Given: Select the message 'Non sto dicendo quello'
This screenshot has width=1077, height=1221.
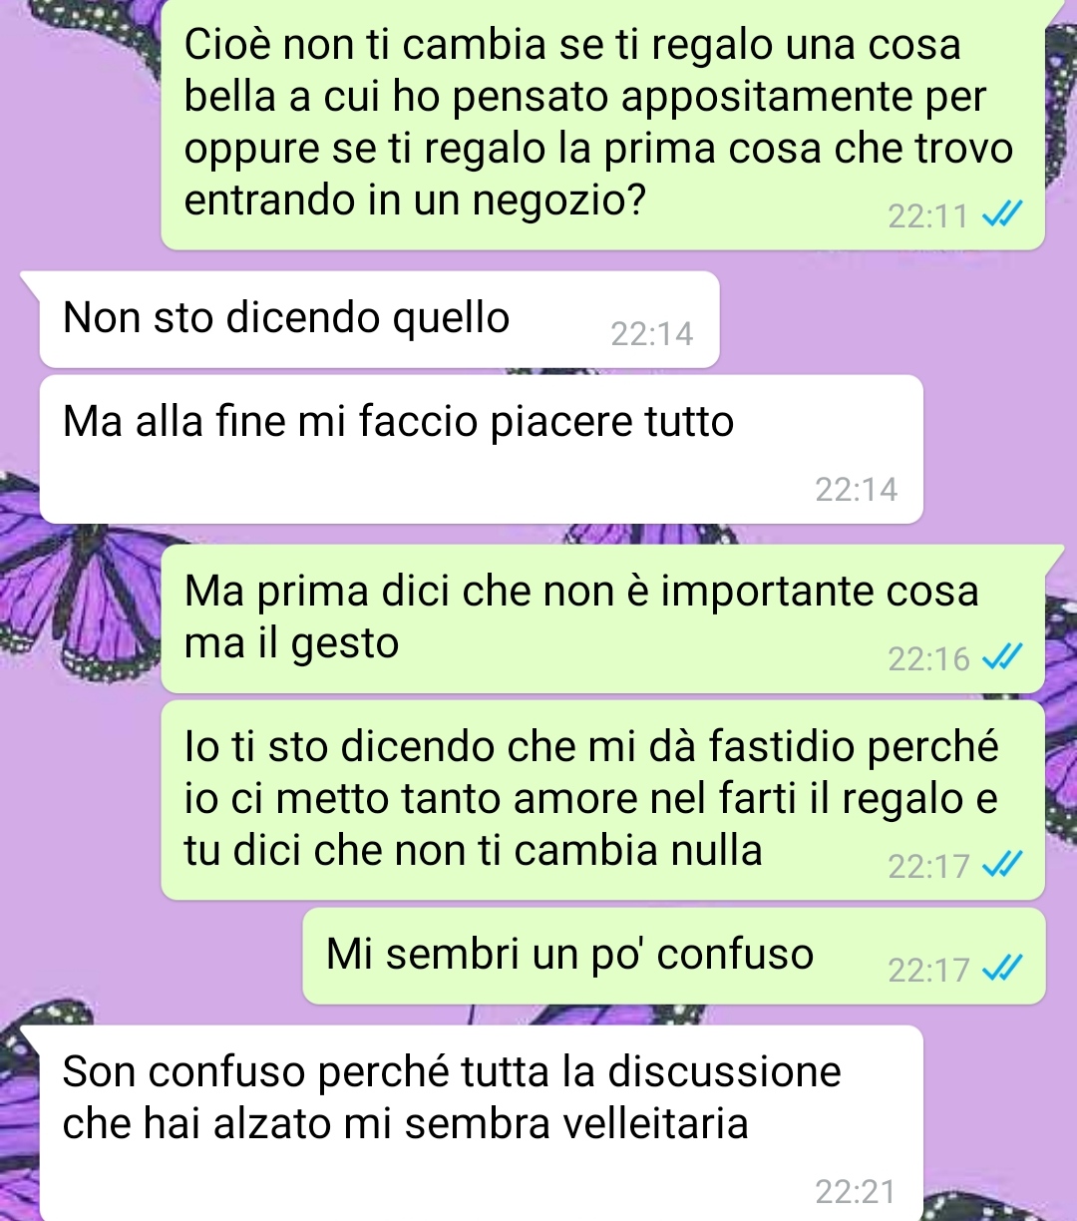Looking at the screenshot, I should [380, 319].
